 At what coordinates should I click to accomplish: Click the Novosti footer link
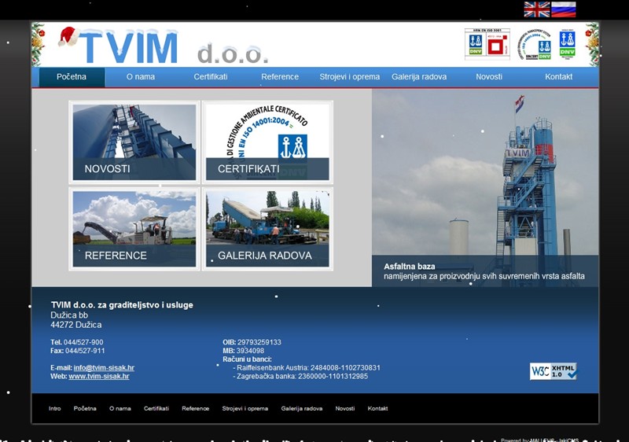pyautogui.click(x=345, y=408)
